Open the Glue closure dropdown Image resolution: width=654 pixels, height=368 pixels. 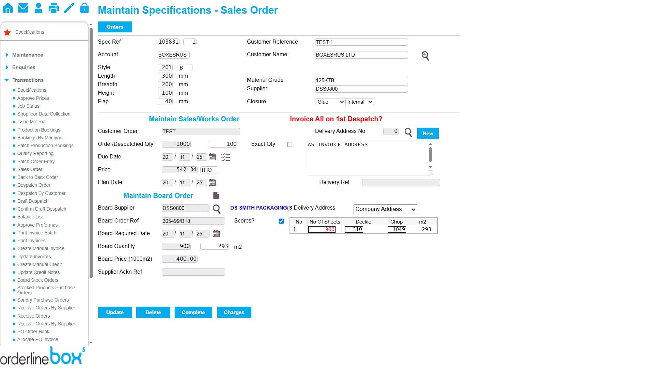[x=330, y=102]
